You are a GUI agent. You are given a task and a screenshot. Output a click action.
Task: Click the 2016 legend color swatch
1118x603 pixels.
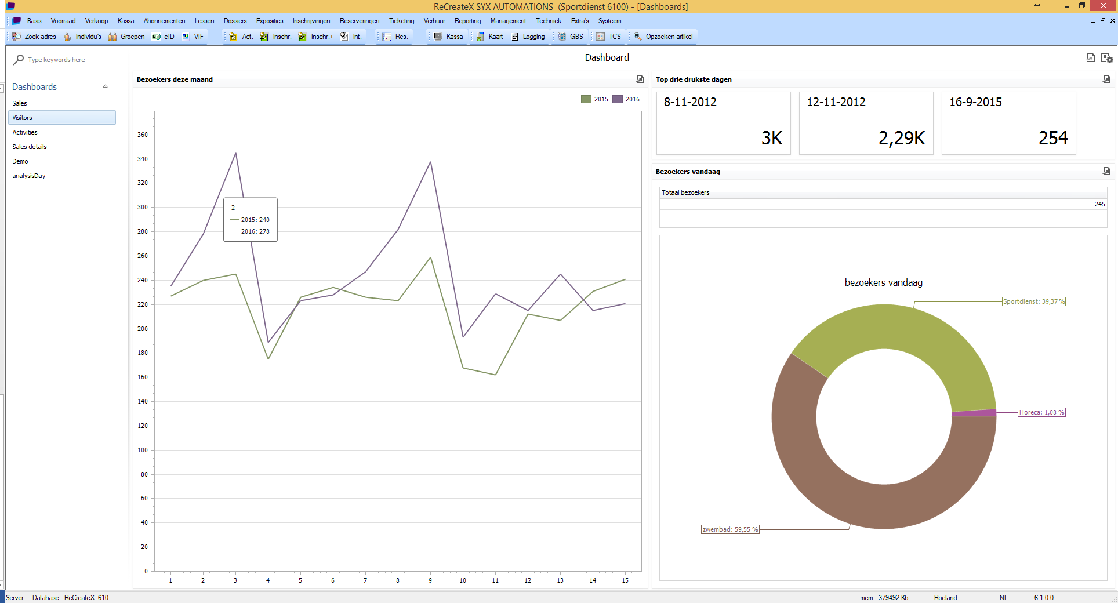(x=618, y=99)
